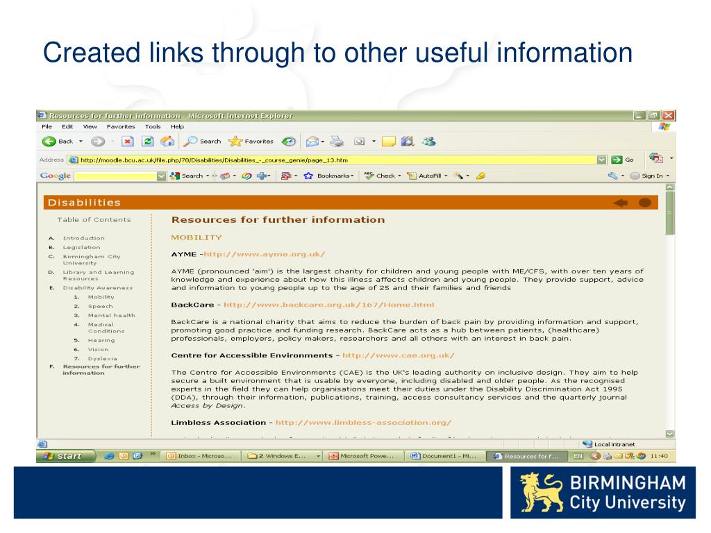711x533 pixels.
Task: Open the Favorites star panel
Action: pos(251,142)
